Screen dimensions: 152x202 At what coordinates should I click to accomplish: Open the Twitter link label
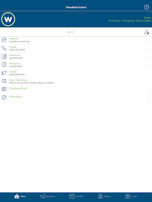(13, 72)
